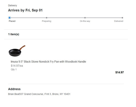The image size is (136, 107).
Task: Click the Placed status marker dot
Action: coord(10,18)
